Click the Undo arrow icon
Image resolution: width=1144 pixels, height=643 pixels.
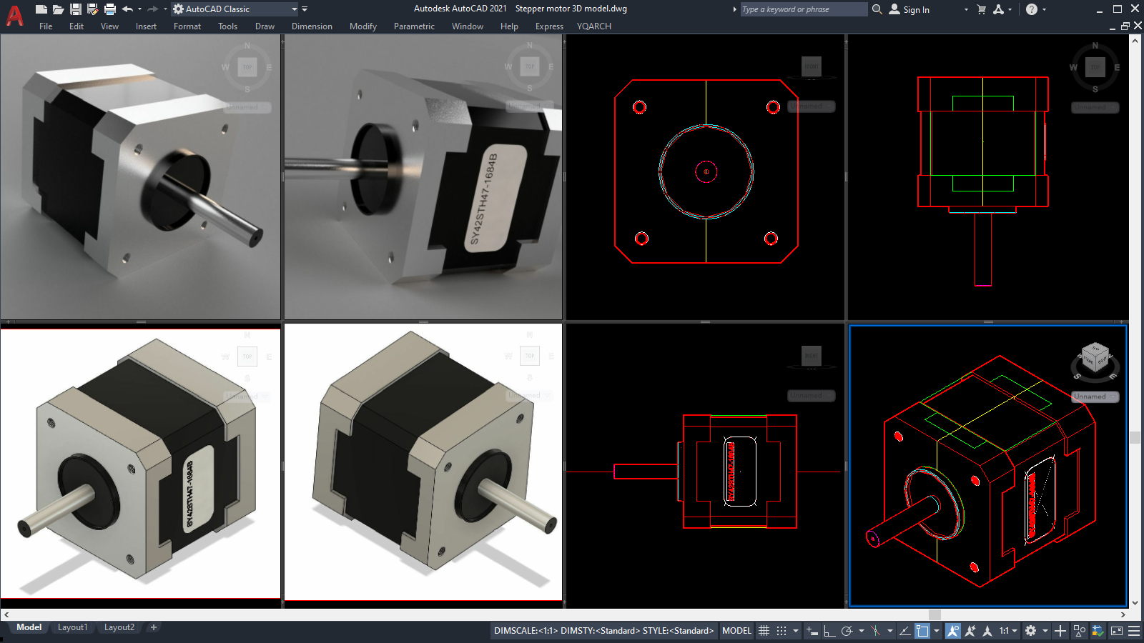pyautogui.click(x=126, y=9)
